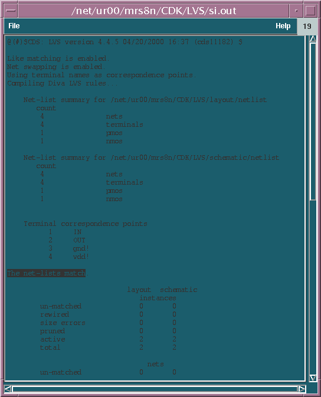Open the Help menu
The width and height of the screenshot is (321, 397).
(283, 26)
